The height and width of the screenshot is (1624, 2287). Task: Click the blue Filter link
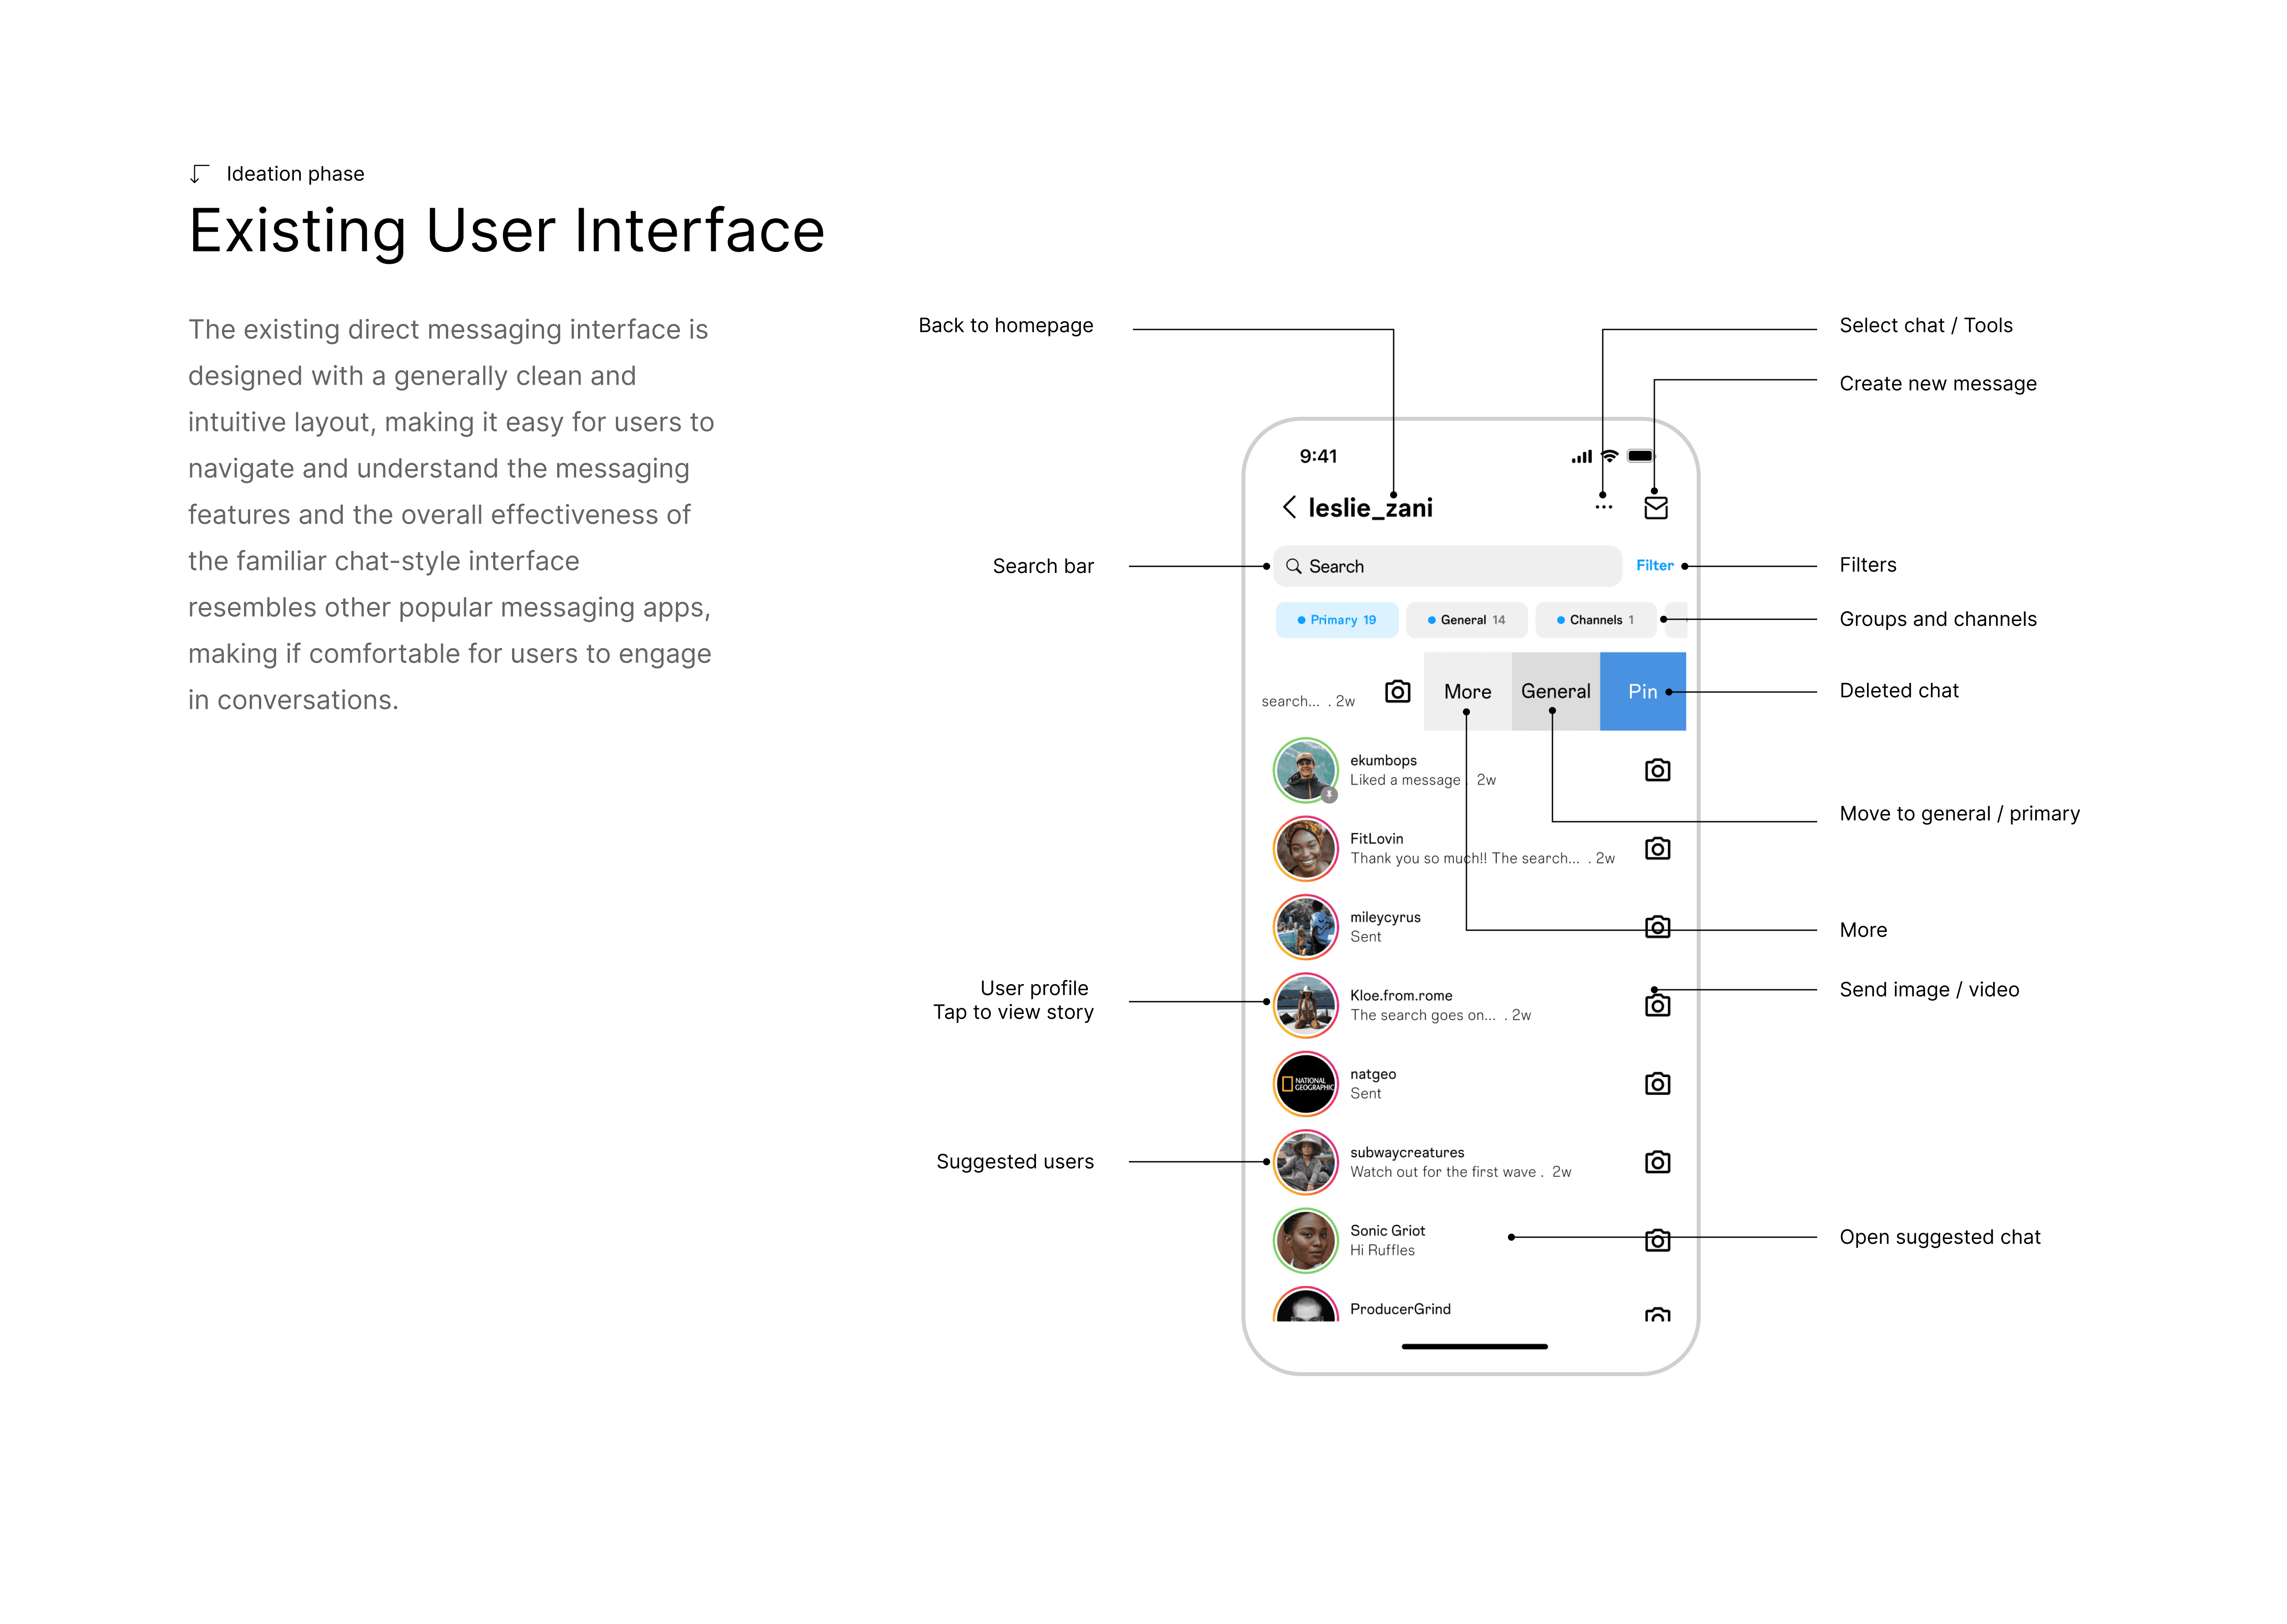coord(1654,565)
